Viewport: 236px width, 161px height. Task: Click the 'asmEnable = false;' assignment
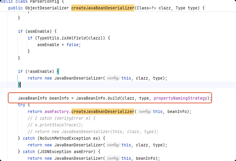tap(59, 45)
